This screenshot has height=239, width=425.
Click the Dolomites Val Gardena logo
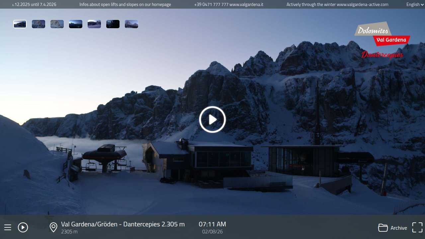[x=382, y=40]
